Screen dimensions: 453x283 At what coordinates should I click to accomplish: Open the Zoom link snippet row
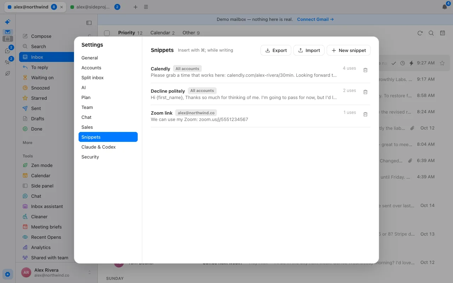pos(260,116)
